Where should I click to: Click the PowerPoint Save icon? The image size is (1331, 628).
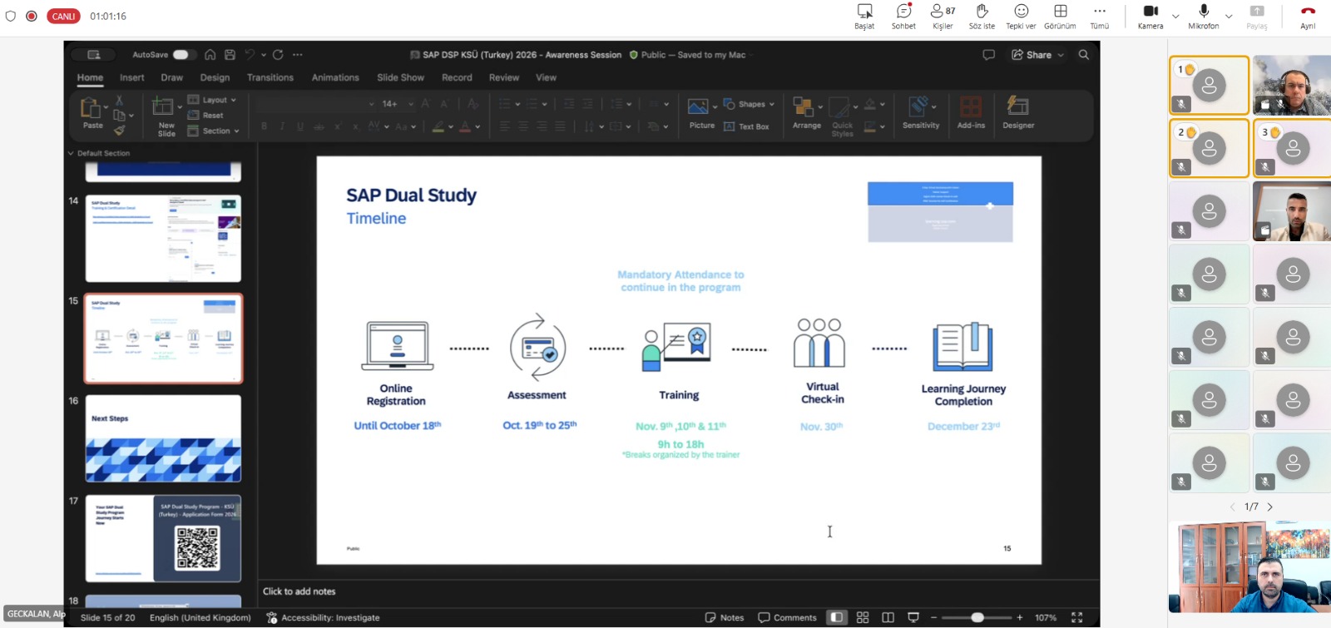230,55
